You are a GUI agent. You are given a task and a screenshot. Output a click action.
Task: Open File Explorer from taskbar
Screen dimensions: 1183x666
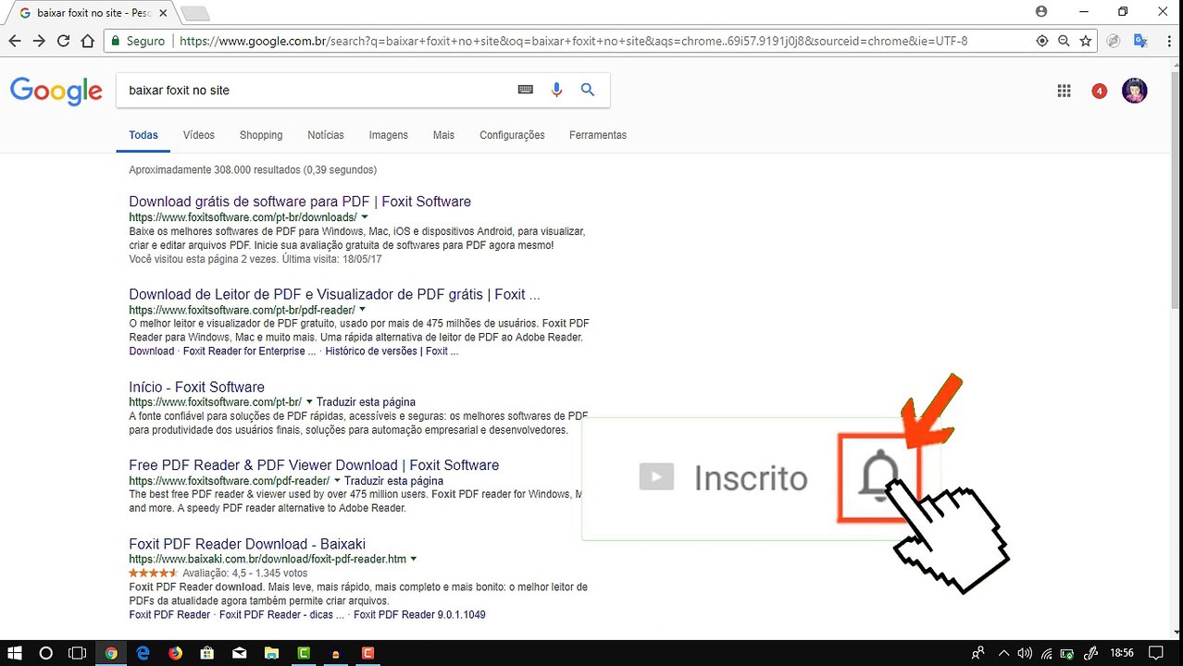pos(271,653)
